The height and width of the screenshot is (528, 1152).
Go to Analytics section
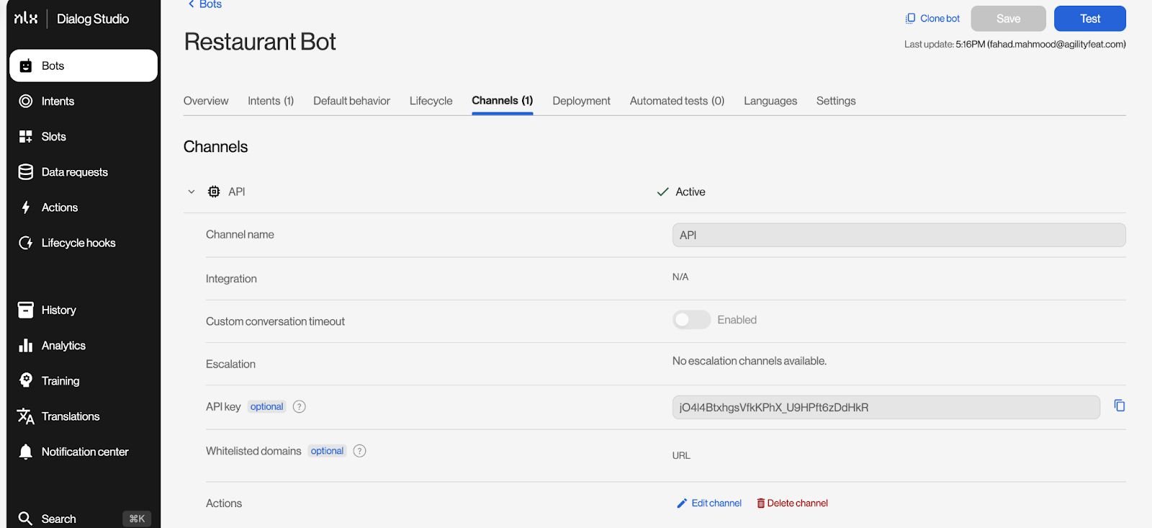tap(63, 346)
